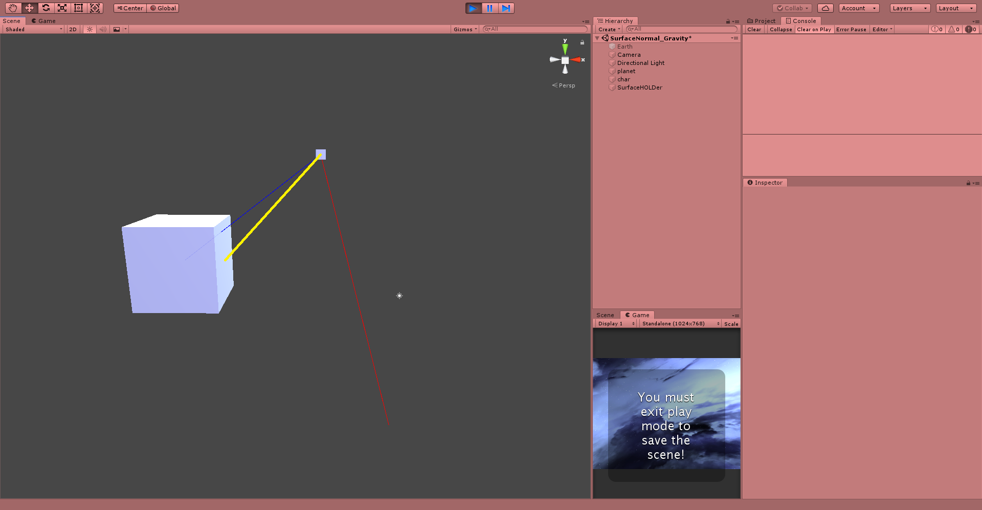Click the Step frame button

click(506, 8)
